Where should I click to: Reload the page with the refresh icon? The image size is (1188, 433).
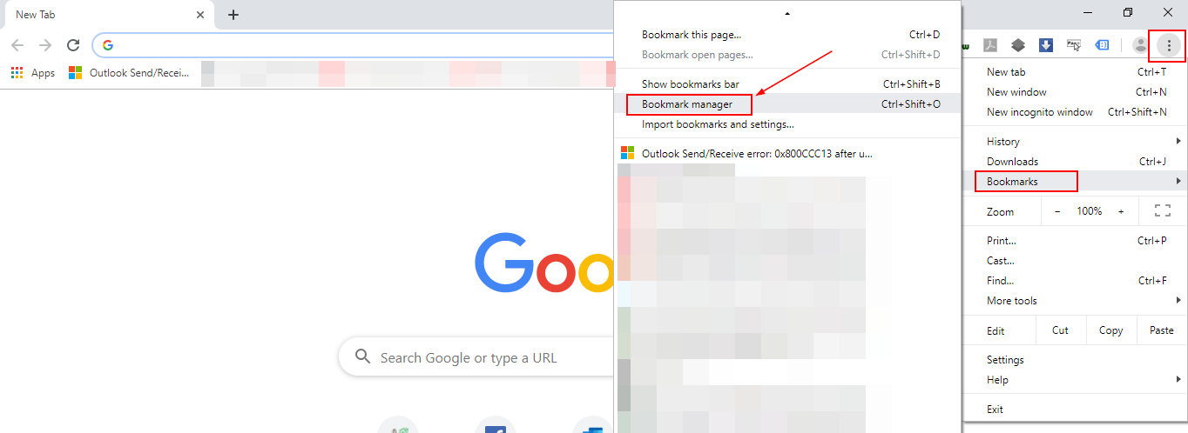pos(73,45)
